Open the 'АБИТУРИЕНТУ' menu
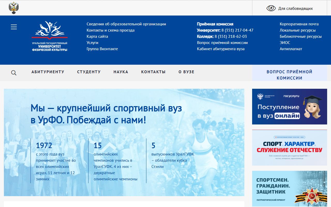Viewport: 331px width, 207px height. pyautogui.click(x=48, y=72)
